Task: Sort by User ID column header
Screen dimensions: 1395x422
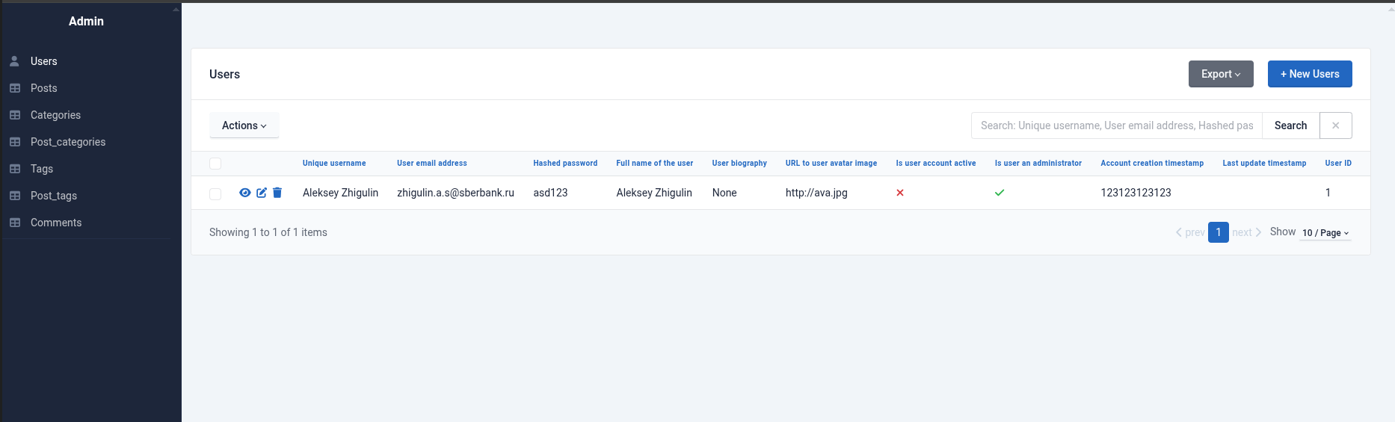Action: pyautogui.click(x=1338, y=163)
